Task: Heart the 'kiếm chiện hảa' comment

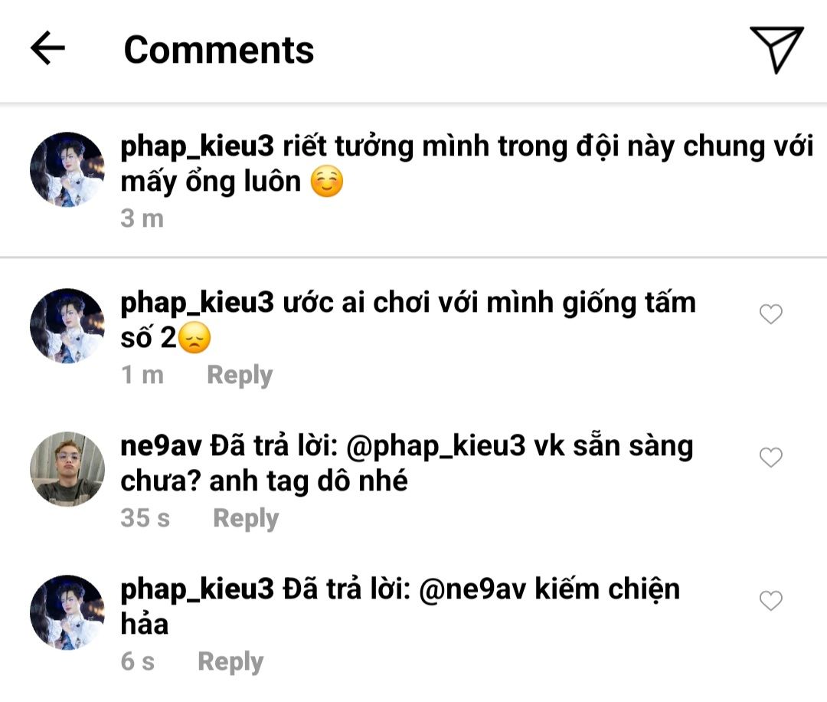Action: pyautogui.click(x=770, y=601)
